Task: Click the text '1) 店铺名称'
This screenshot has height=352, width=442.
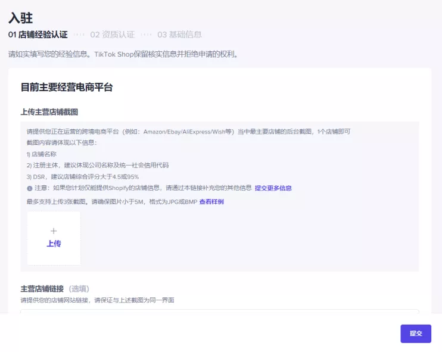Action: (x=42, y=154)
